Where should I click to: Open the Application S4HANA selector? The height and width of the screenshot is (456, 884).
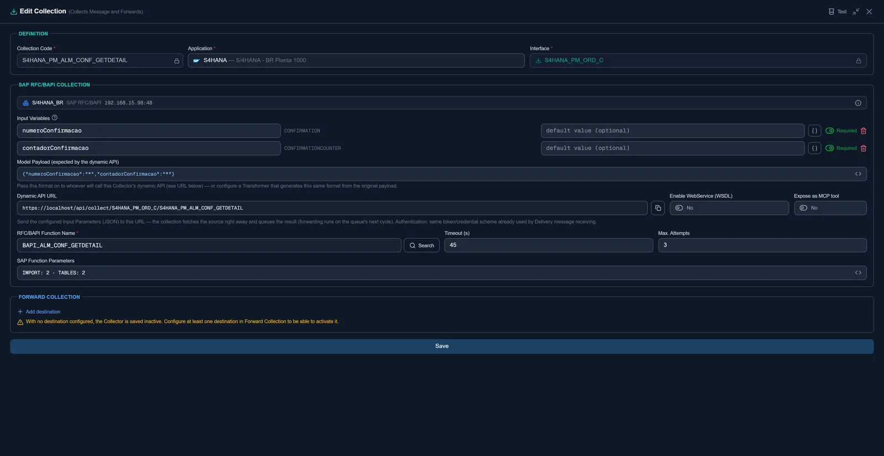(x=356, y=61)
